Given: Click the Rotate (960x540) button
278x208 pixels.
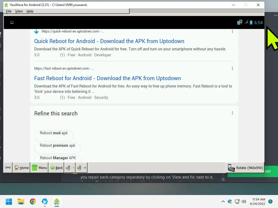Looking at the screenshot, I should click(x=245, y=167).
